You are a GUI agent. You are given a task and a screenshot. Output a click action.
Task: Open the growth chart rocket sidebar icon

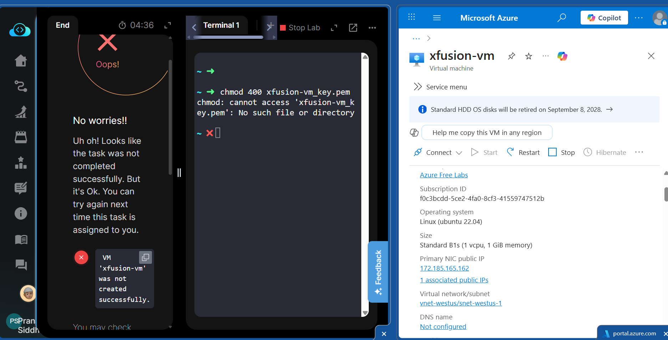click(21, 112)
